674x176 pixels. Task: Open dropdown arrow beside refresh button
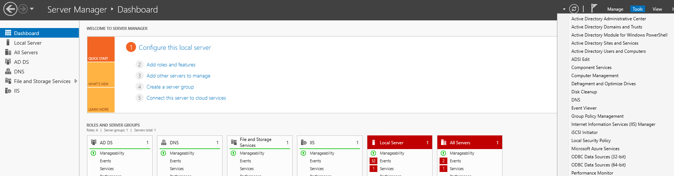click(x=564, y=9)
